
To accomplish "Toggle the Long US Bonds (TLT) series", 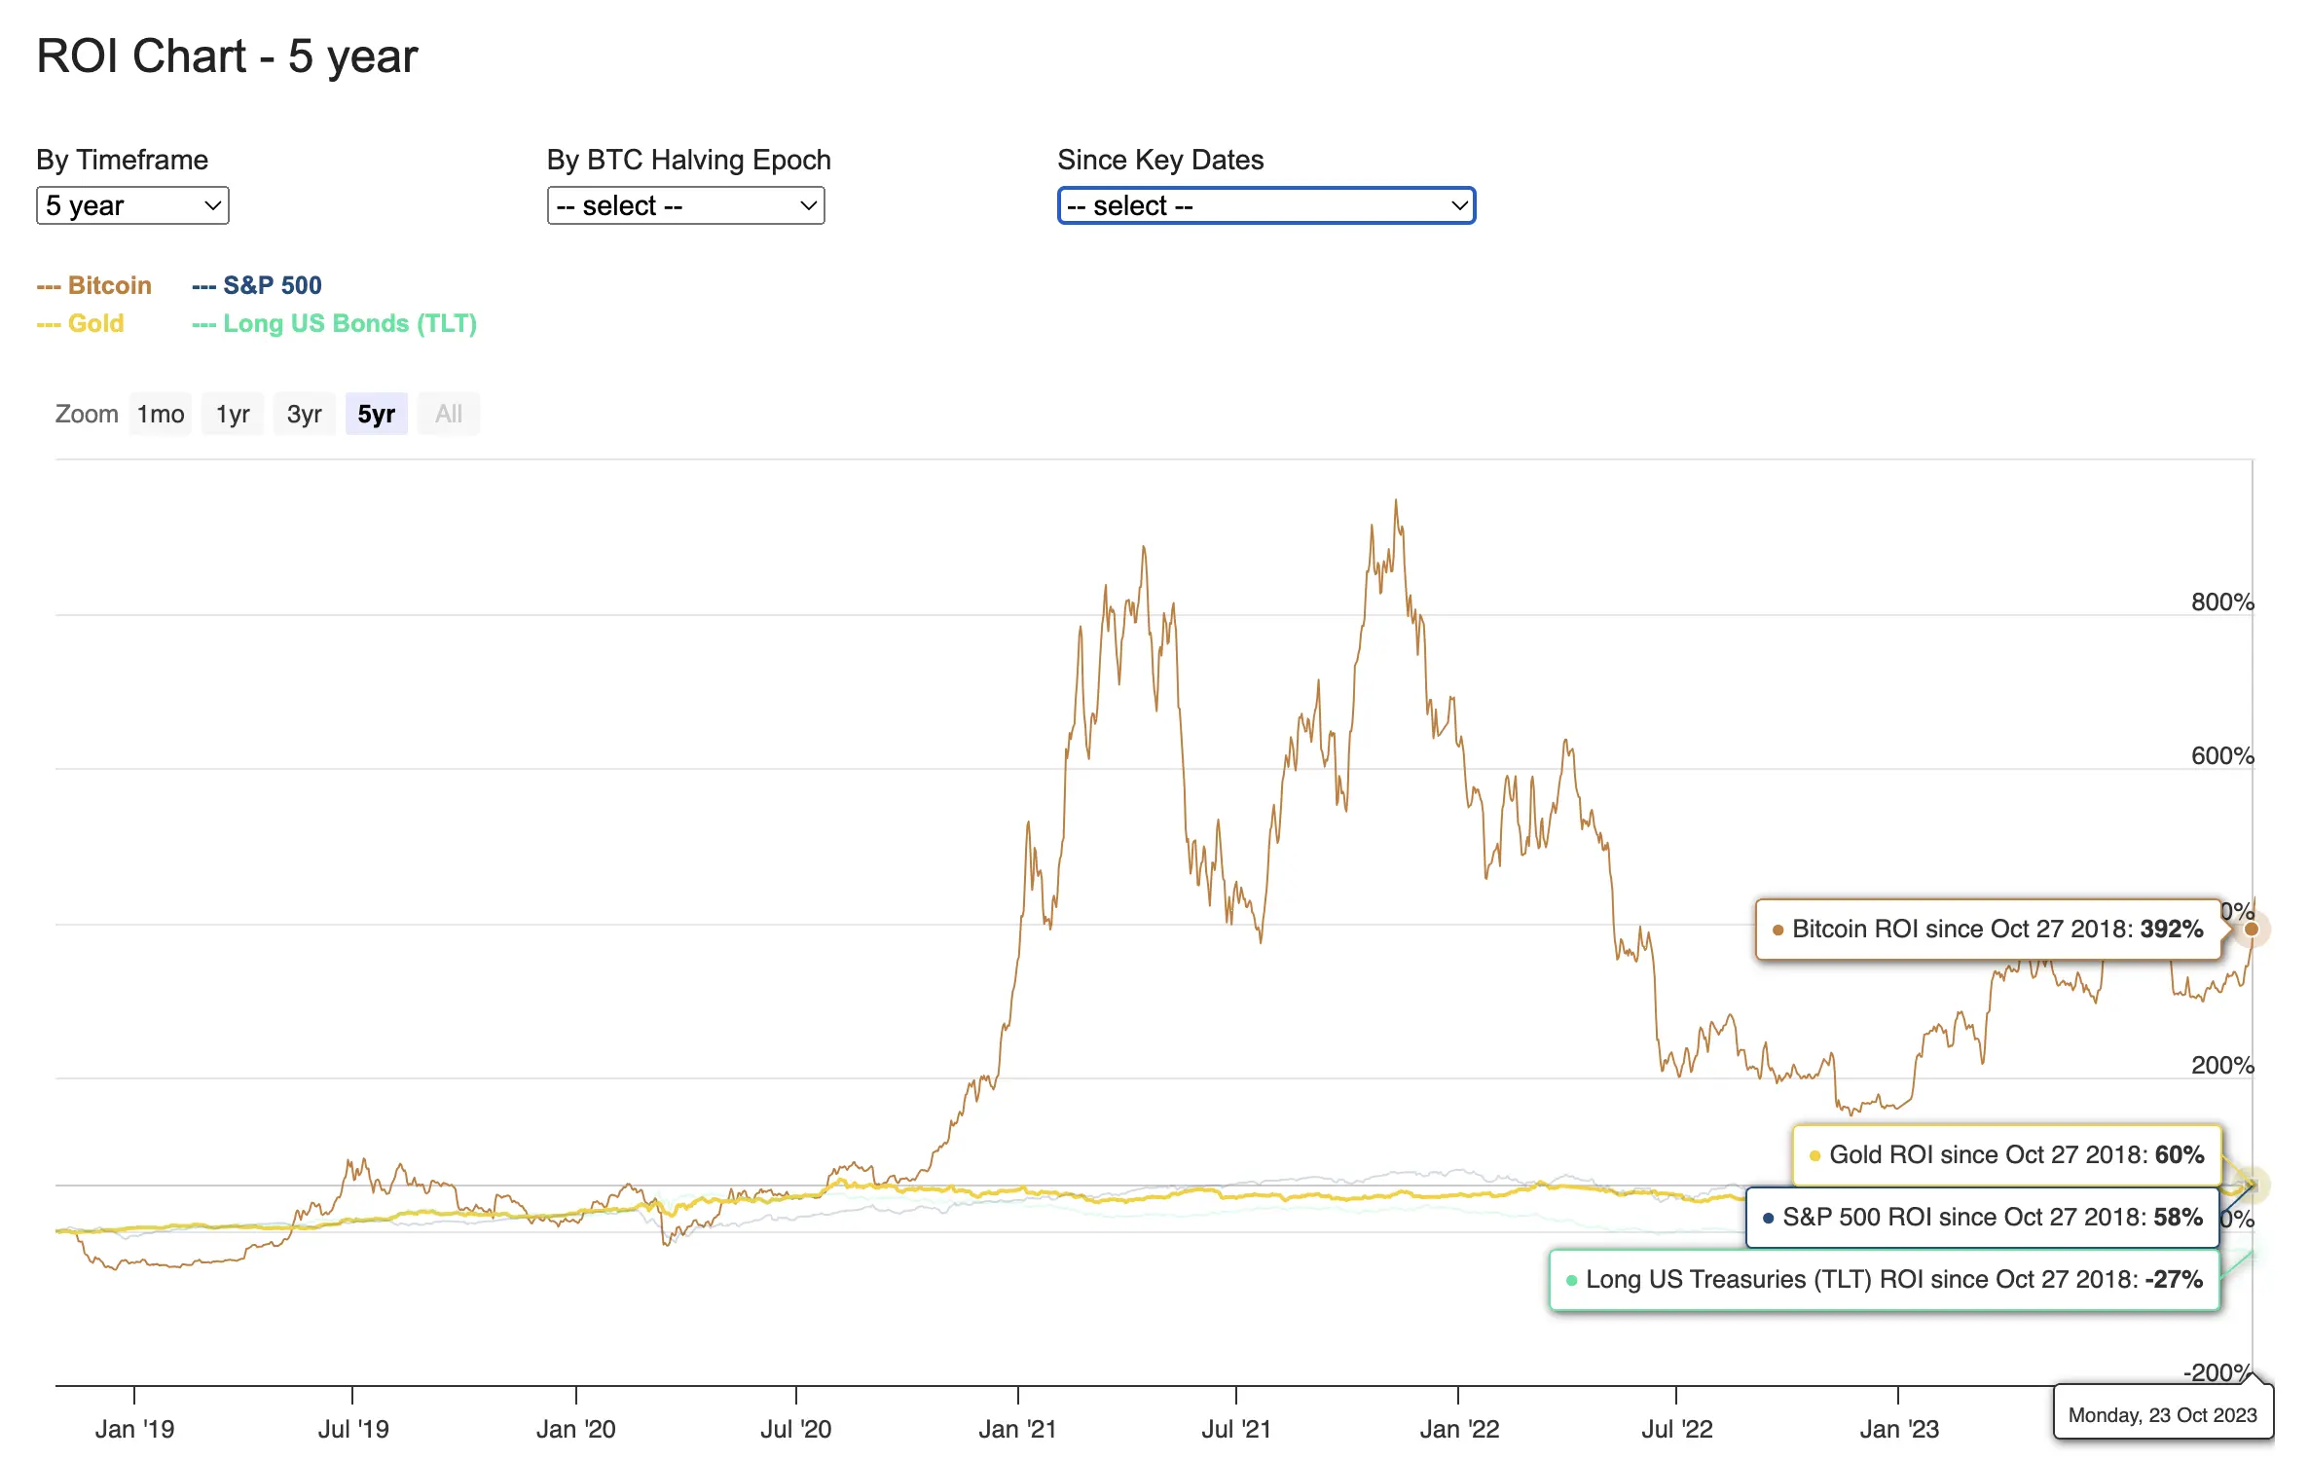I will 334,323.
